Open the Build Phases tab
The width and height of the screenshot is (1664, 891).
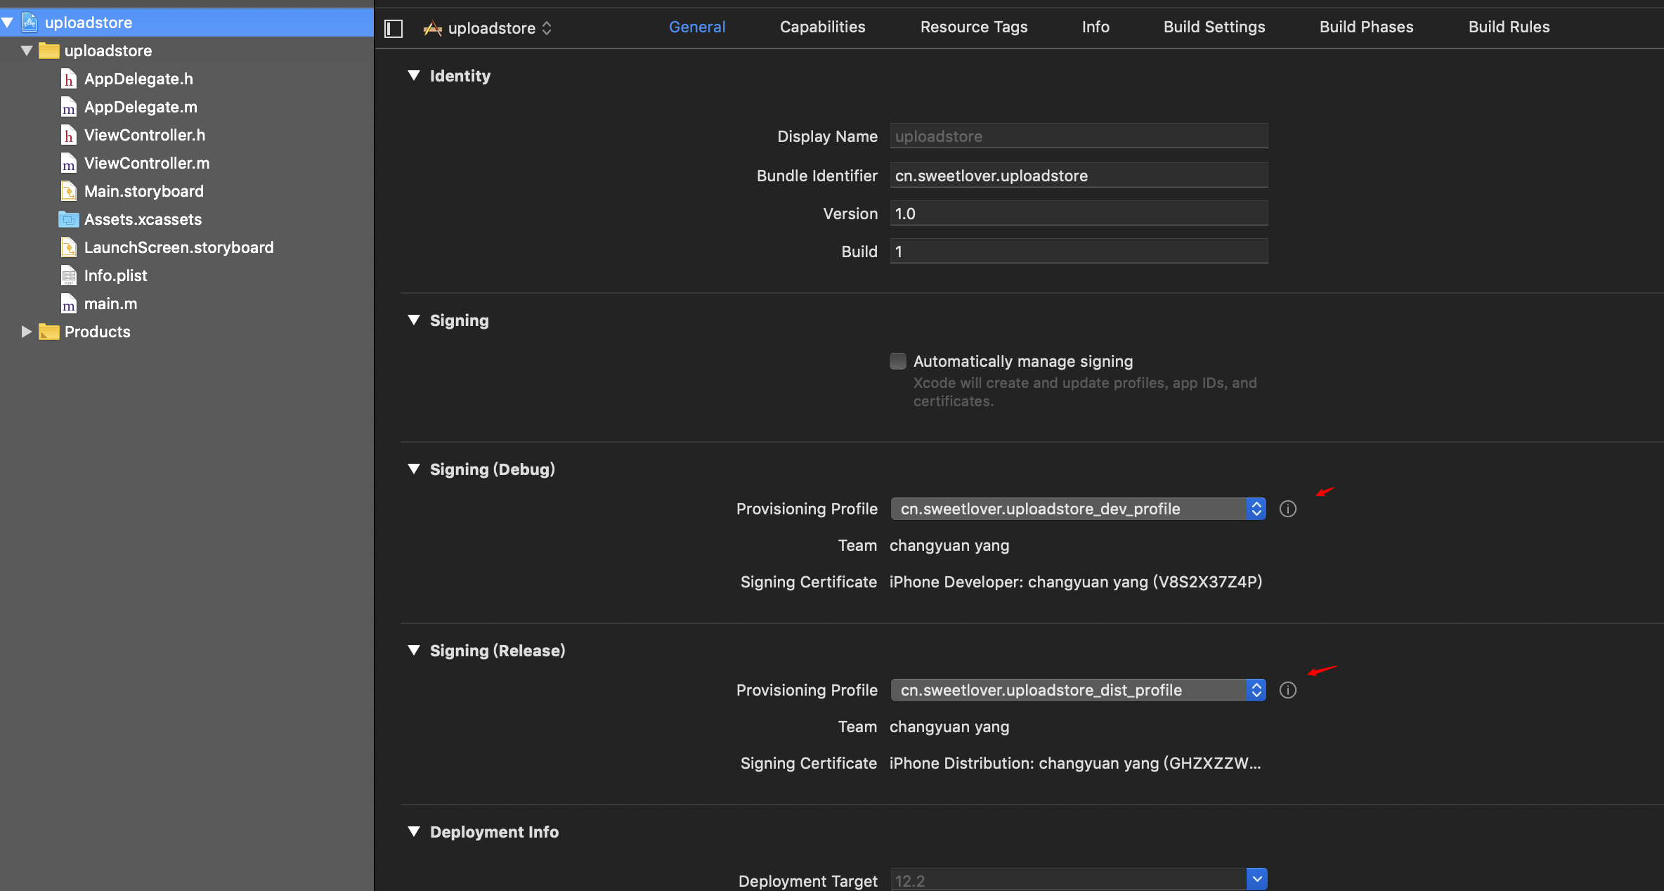1366,27
